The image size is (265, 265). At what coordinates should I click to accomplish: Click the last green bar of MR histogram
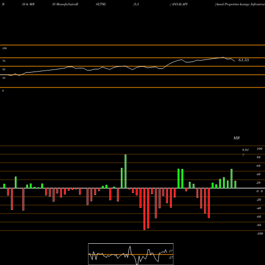pyautogui.click(x=235, y=184)
